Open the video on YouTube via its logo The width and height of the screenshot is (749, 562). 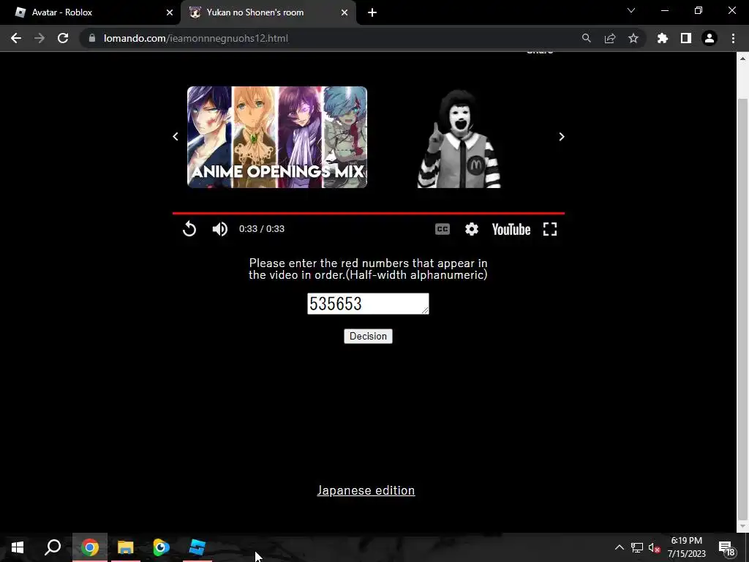(511, 229)
